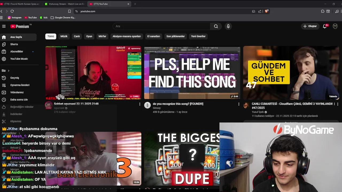Focus the Ara search field
Screen dimensions: 342x192
[162, 26]
